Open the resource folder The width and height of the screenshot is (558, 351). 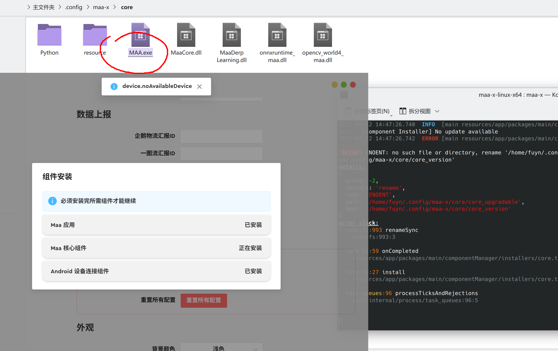tap(95, 39)
